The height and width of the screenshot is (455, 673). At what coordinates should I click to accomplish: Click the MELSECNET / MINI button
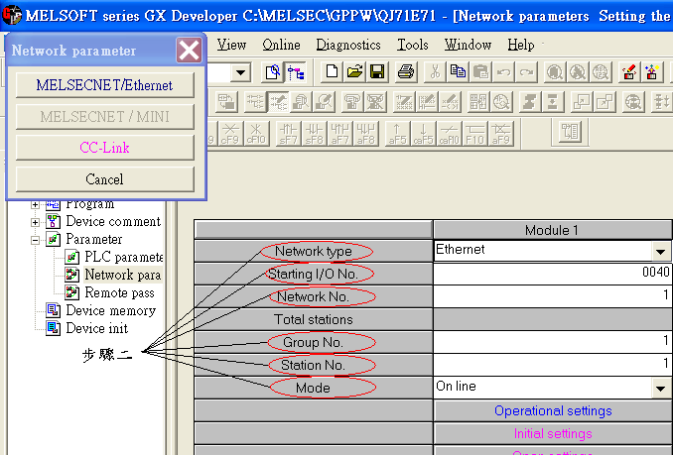coord(105,116)
